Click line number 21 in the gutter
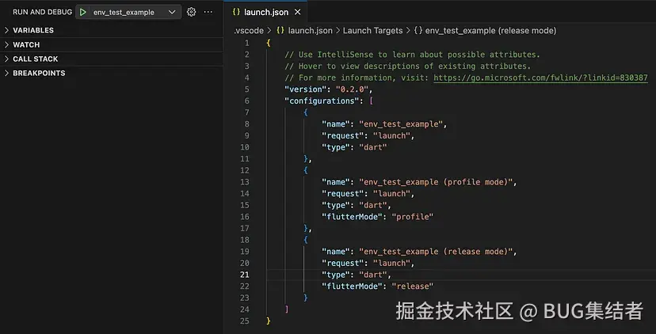 [x=244, y=275]
